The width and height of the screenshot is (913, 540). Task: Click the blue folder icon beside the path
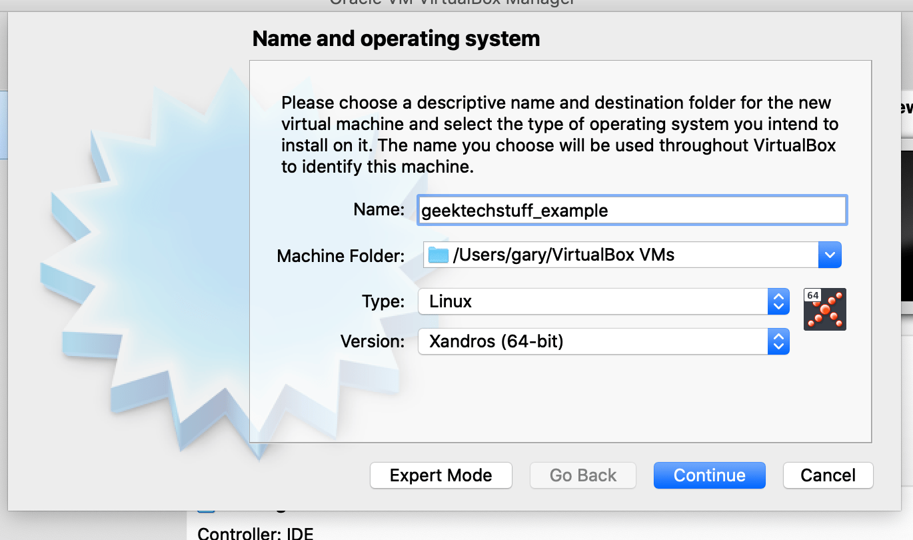coord(438,255)
